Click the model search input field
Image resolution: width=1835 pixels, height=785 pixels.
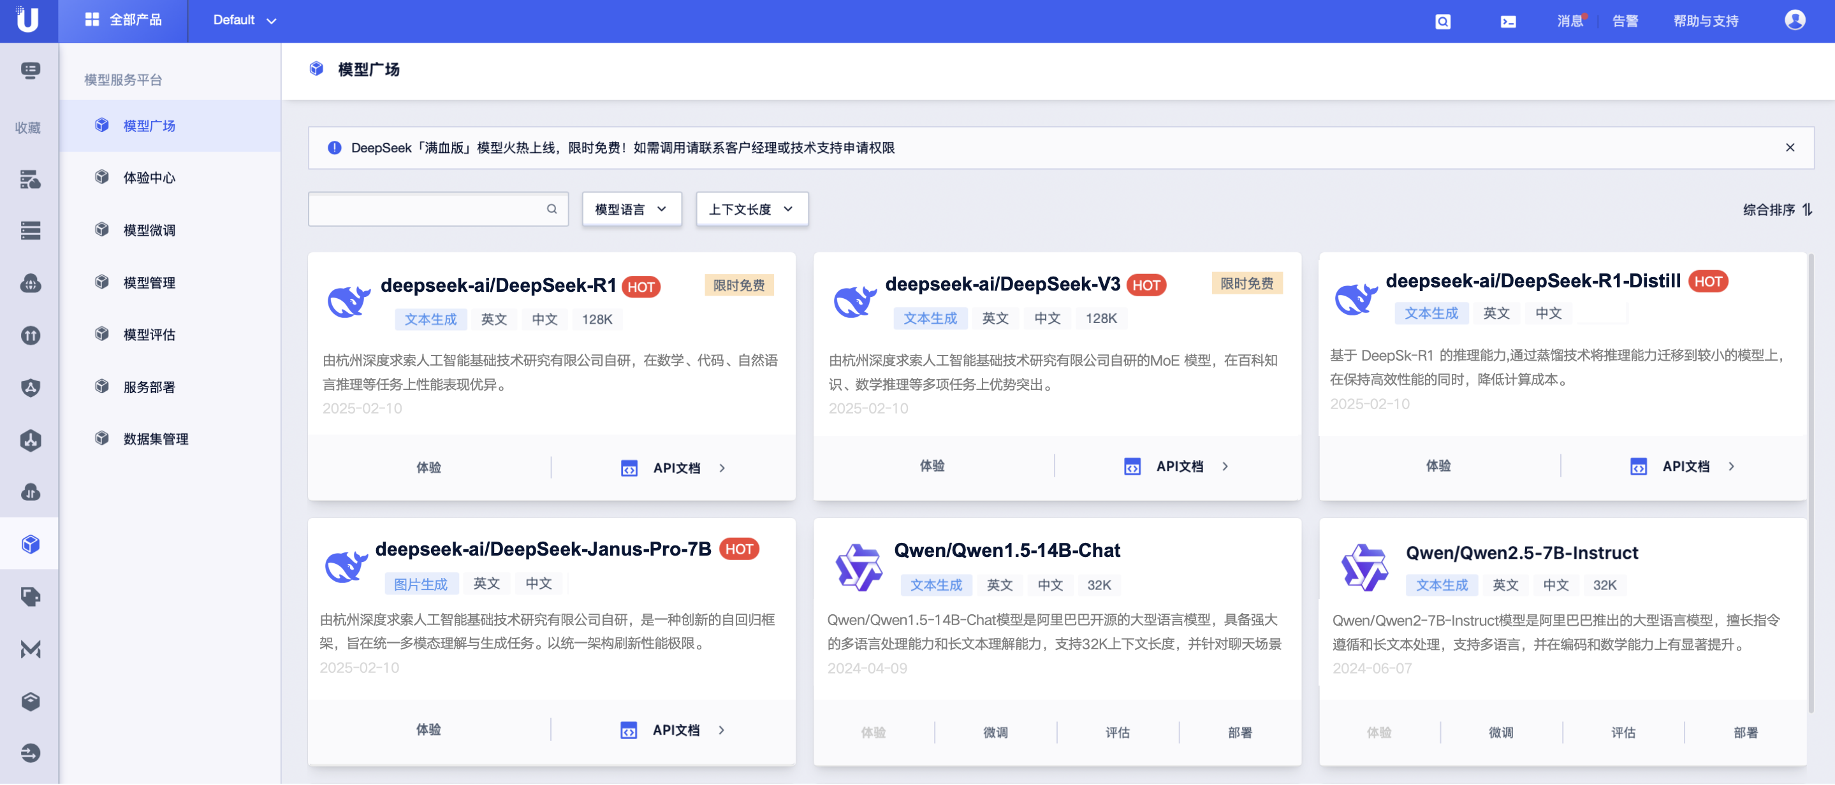(x=427, y=209)
